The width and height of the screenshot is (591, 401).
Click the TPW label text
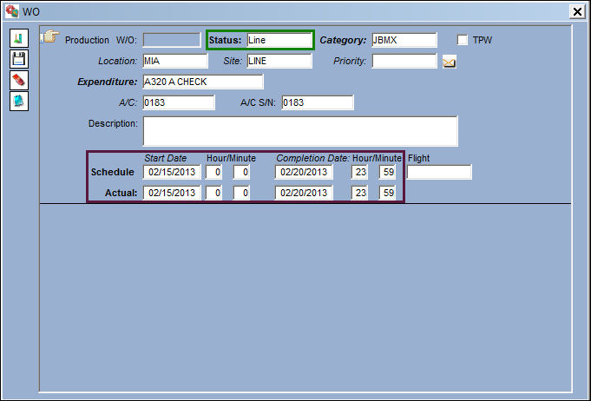coord(483,40)
